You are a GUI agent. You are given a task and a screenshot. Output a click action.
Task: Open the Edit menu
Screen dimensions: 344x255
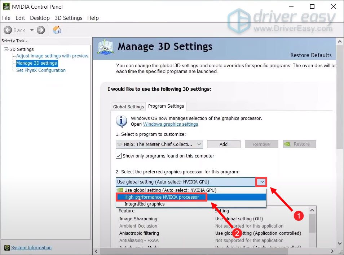pyautogui.click(x=20, y=18)
